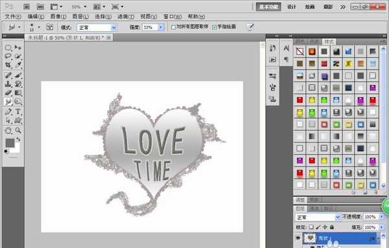The height and width of the screenshot is (248, 389).
Task: Uncheck the 手指绘画 checkbox
Action: pyautogui.click(x=215, y=27)
